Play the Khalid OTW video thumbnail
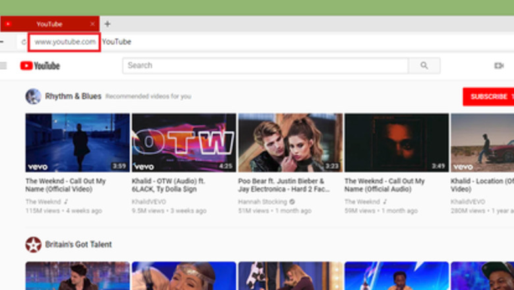This screenshot has width=514, height=290. [184, 142]
